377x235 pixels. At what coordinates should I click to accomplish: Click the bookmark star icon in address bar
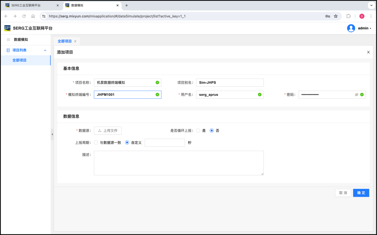pos(336,16)
